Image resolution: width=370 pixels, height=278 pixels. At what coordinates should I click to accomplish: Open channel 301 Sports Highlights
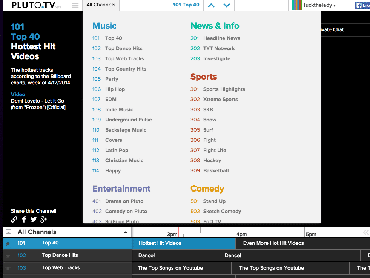[218, 89]
